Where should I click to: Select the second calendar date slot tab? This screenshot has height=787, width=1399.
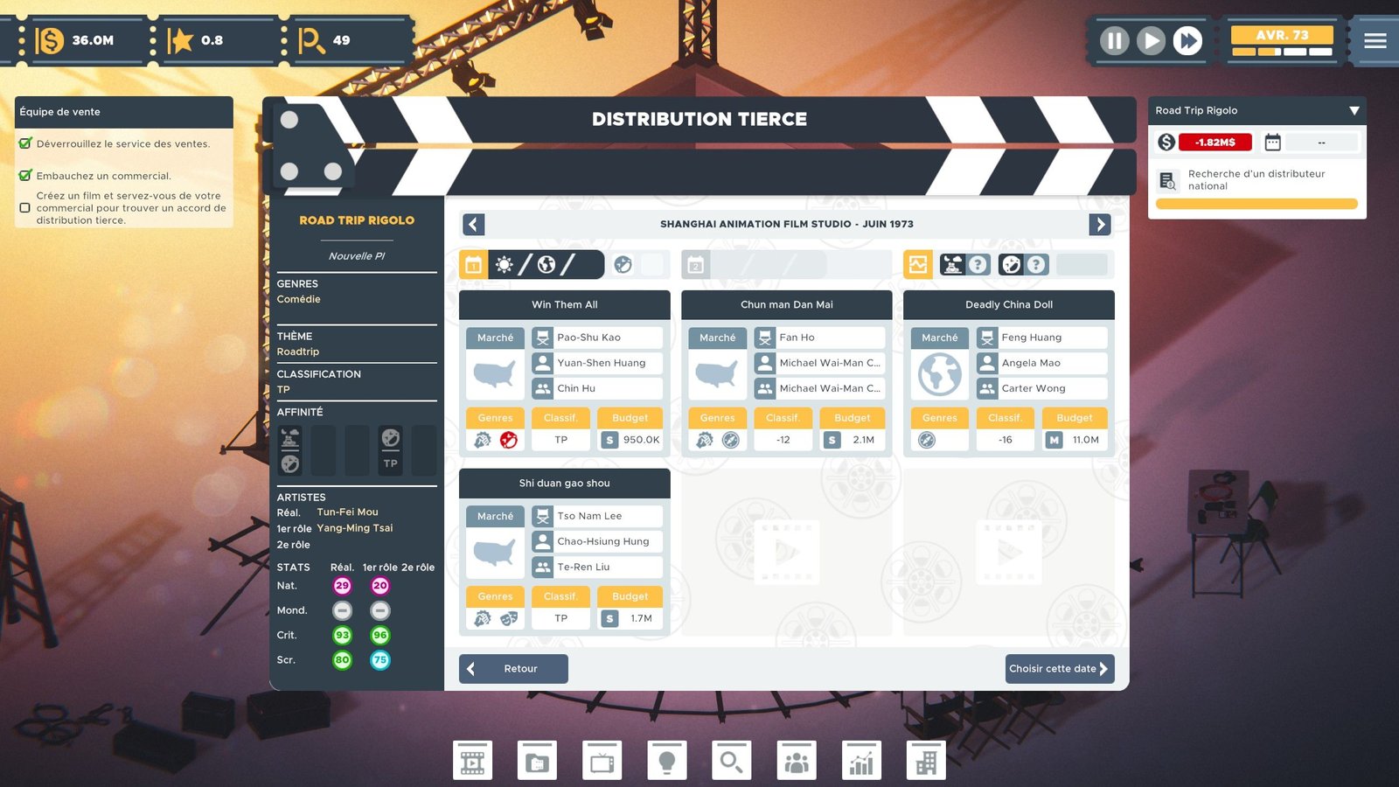[x=696, y=265]
